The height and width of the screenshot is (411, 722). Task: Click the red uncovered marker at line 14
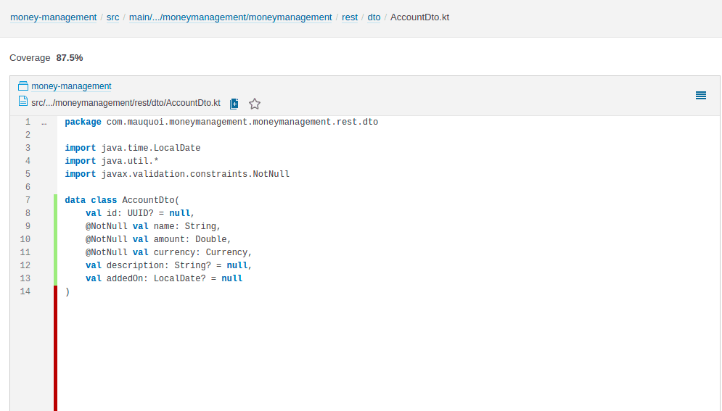[55, 291]
